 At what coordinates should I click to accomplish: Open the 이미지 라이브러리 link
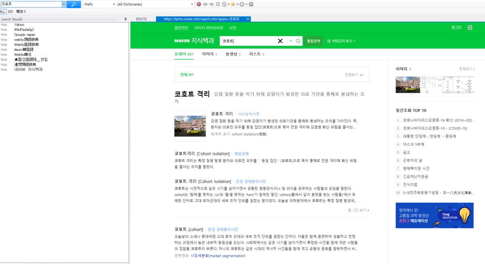point(209,28)
